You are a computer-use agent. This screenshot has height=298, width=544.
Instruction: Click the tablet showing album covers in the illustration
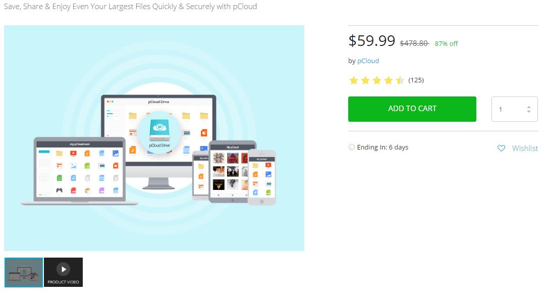[232, 171]
